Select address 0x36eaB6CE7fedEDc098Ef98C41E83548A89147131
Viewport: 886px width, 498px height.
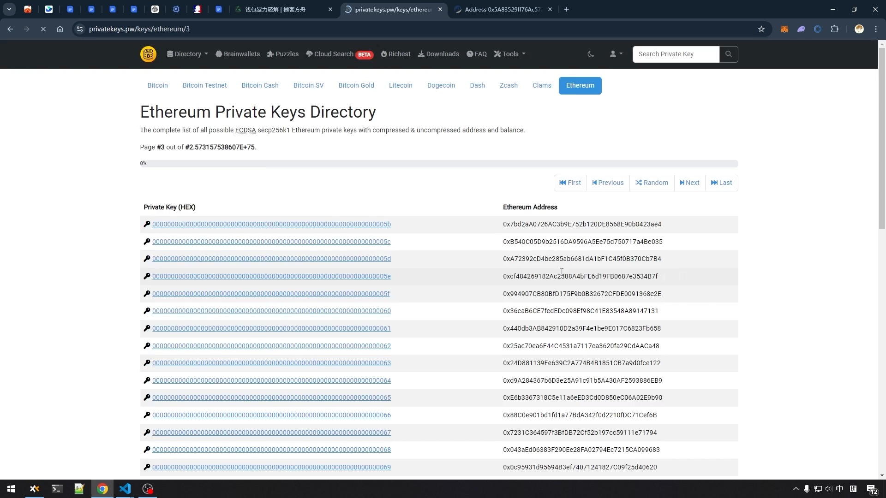coord(581,311)
